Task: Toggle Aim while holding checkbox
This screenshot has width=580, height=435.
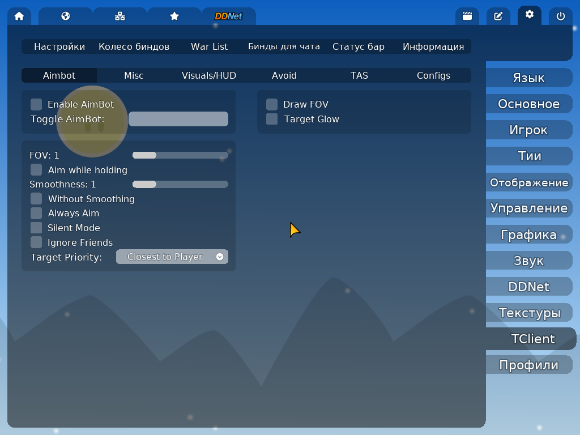Action: pos(36,170)
